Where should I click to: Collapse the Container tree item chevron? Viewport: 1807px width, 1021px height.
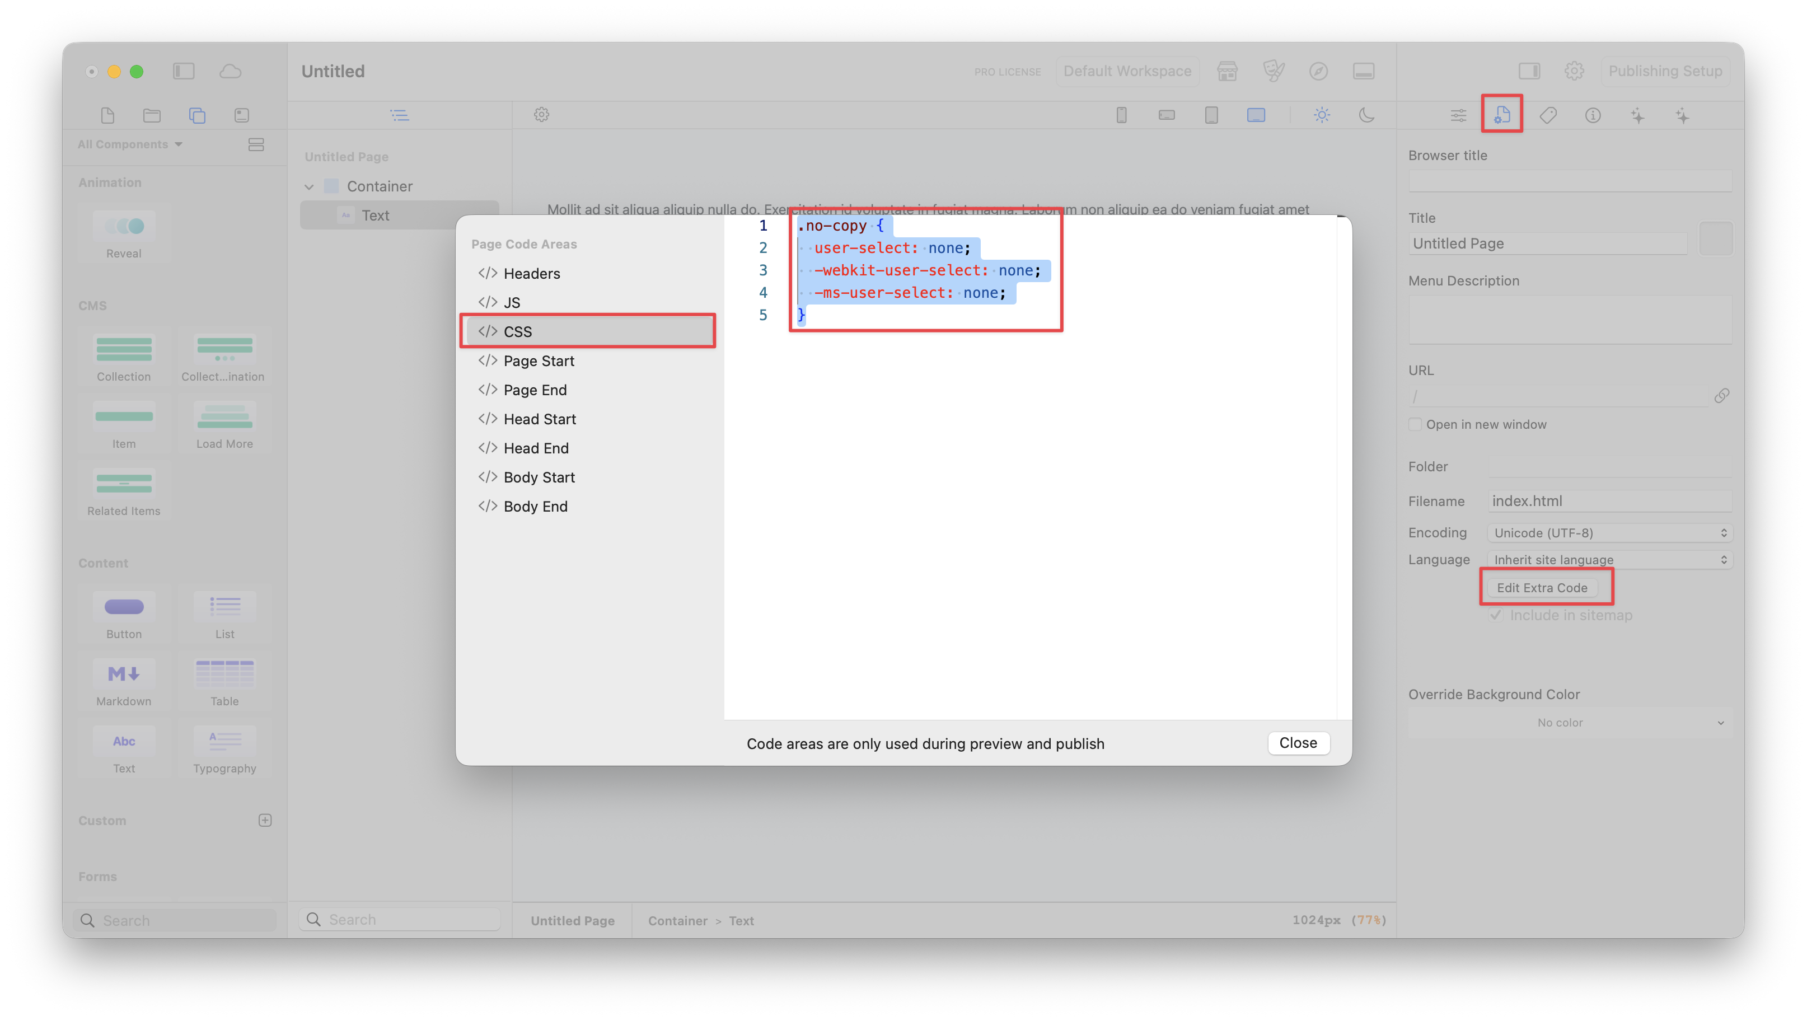click(310, 186)
